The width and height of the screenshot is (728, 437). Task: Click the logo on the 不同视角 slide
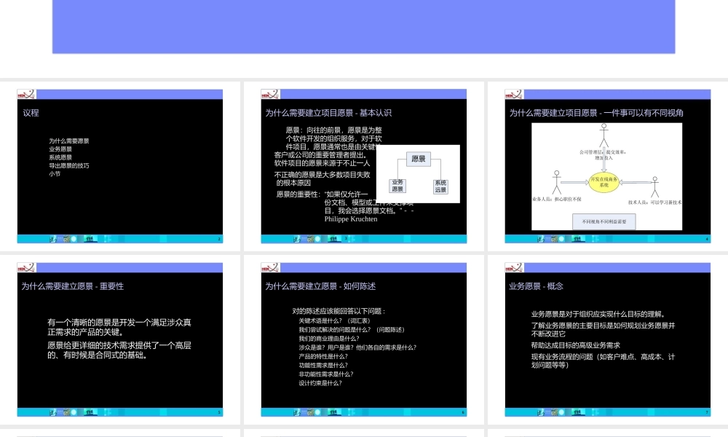coord(514,94)
